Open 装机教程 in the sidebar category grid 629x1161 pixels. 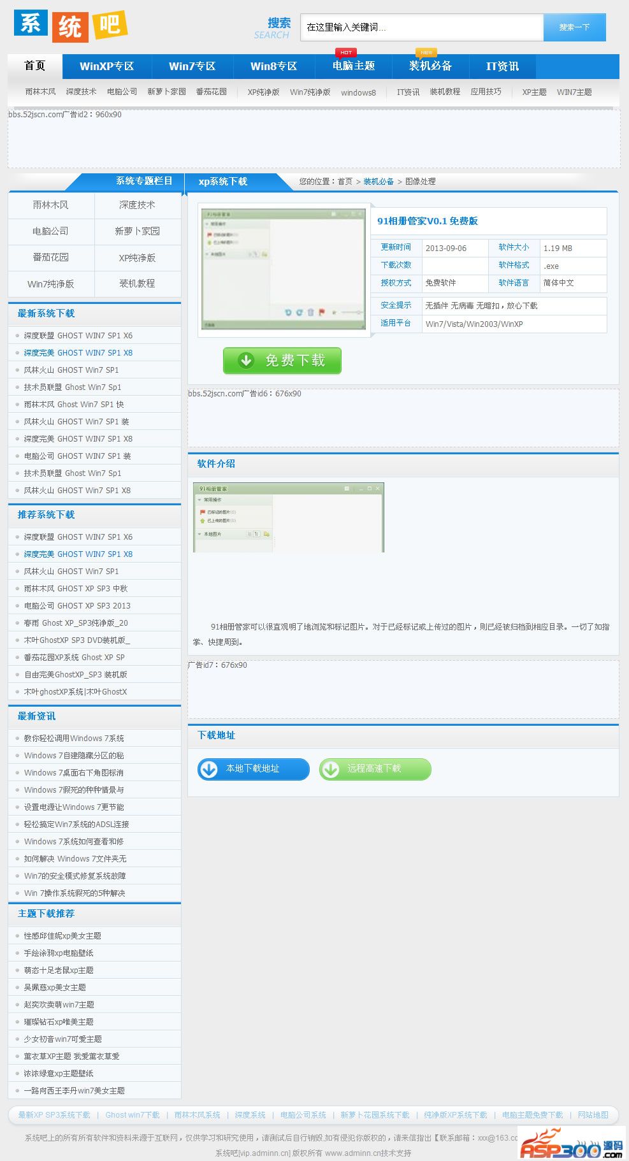pyautogui.click(x=138, y=284)
